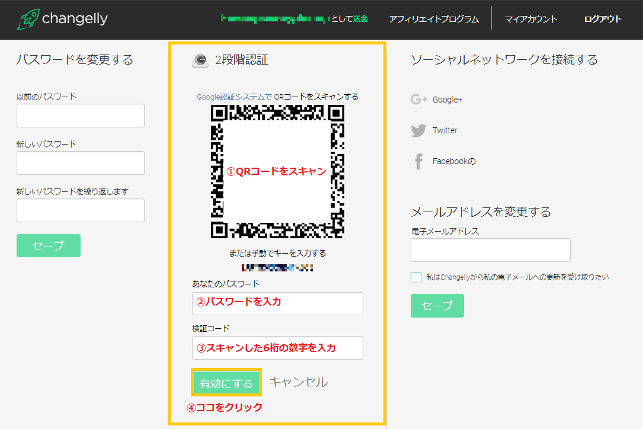The height and width of the screenshot is (429, 643).
Task: Connect the Google+ social network link
Action: [x=447, y=100]
